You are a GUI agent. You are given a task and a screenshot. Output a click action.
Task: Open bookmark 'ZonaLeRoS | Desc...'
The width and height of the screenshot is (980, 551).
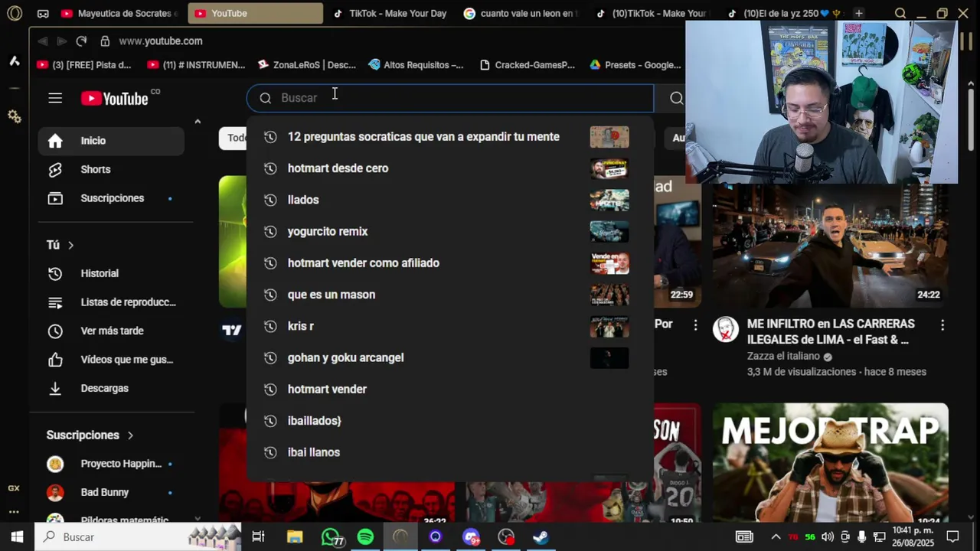[x=307, y=65]
